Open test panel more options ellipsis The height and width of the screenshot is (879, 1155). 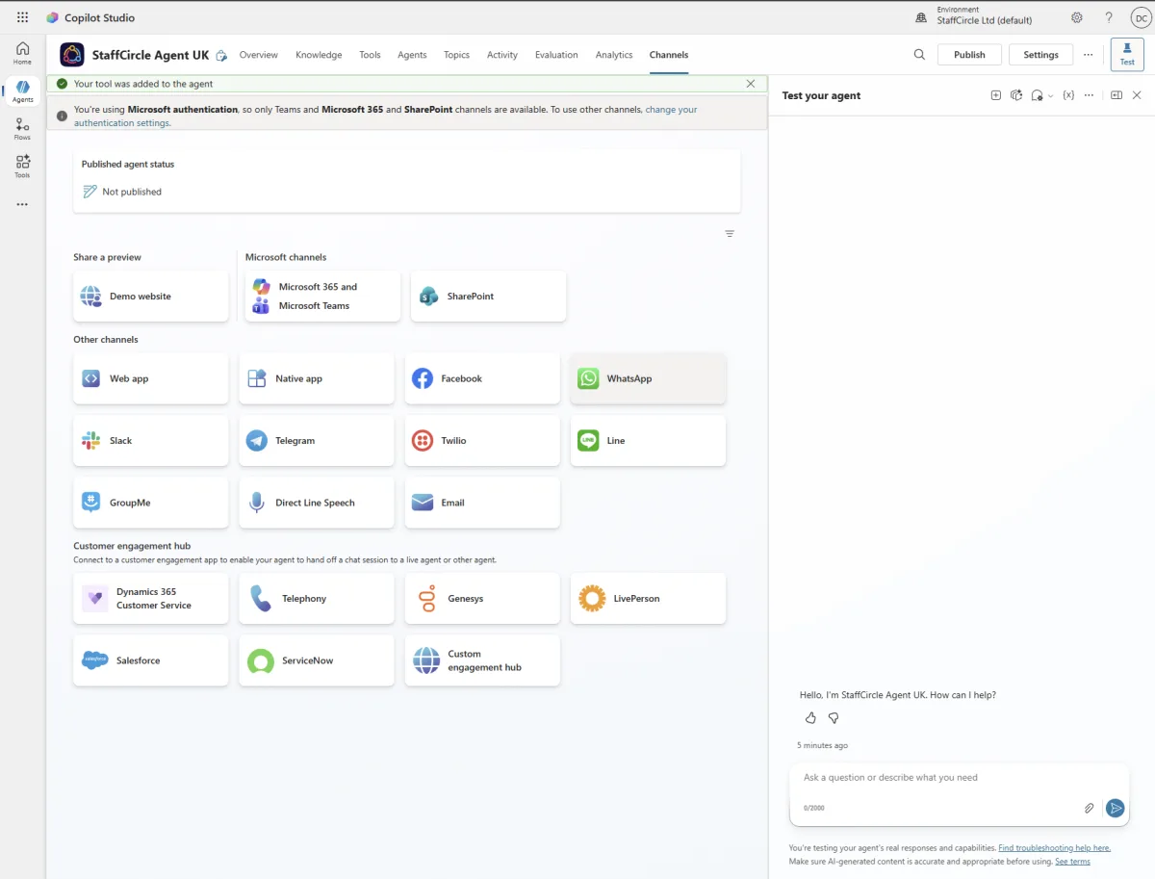point(1089,95)
